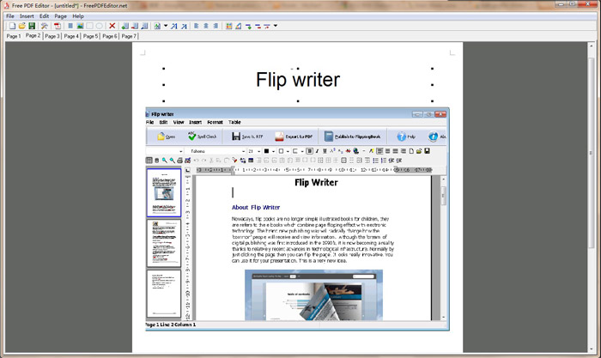Delete the selected object with the red X

tap(112, 26)
